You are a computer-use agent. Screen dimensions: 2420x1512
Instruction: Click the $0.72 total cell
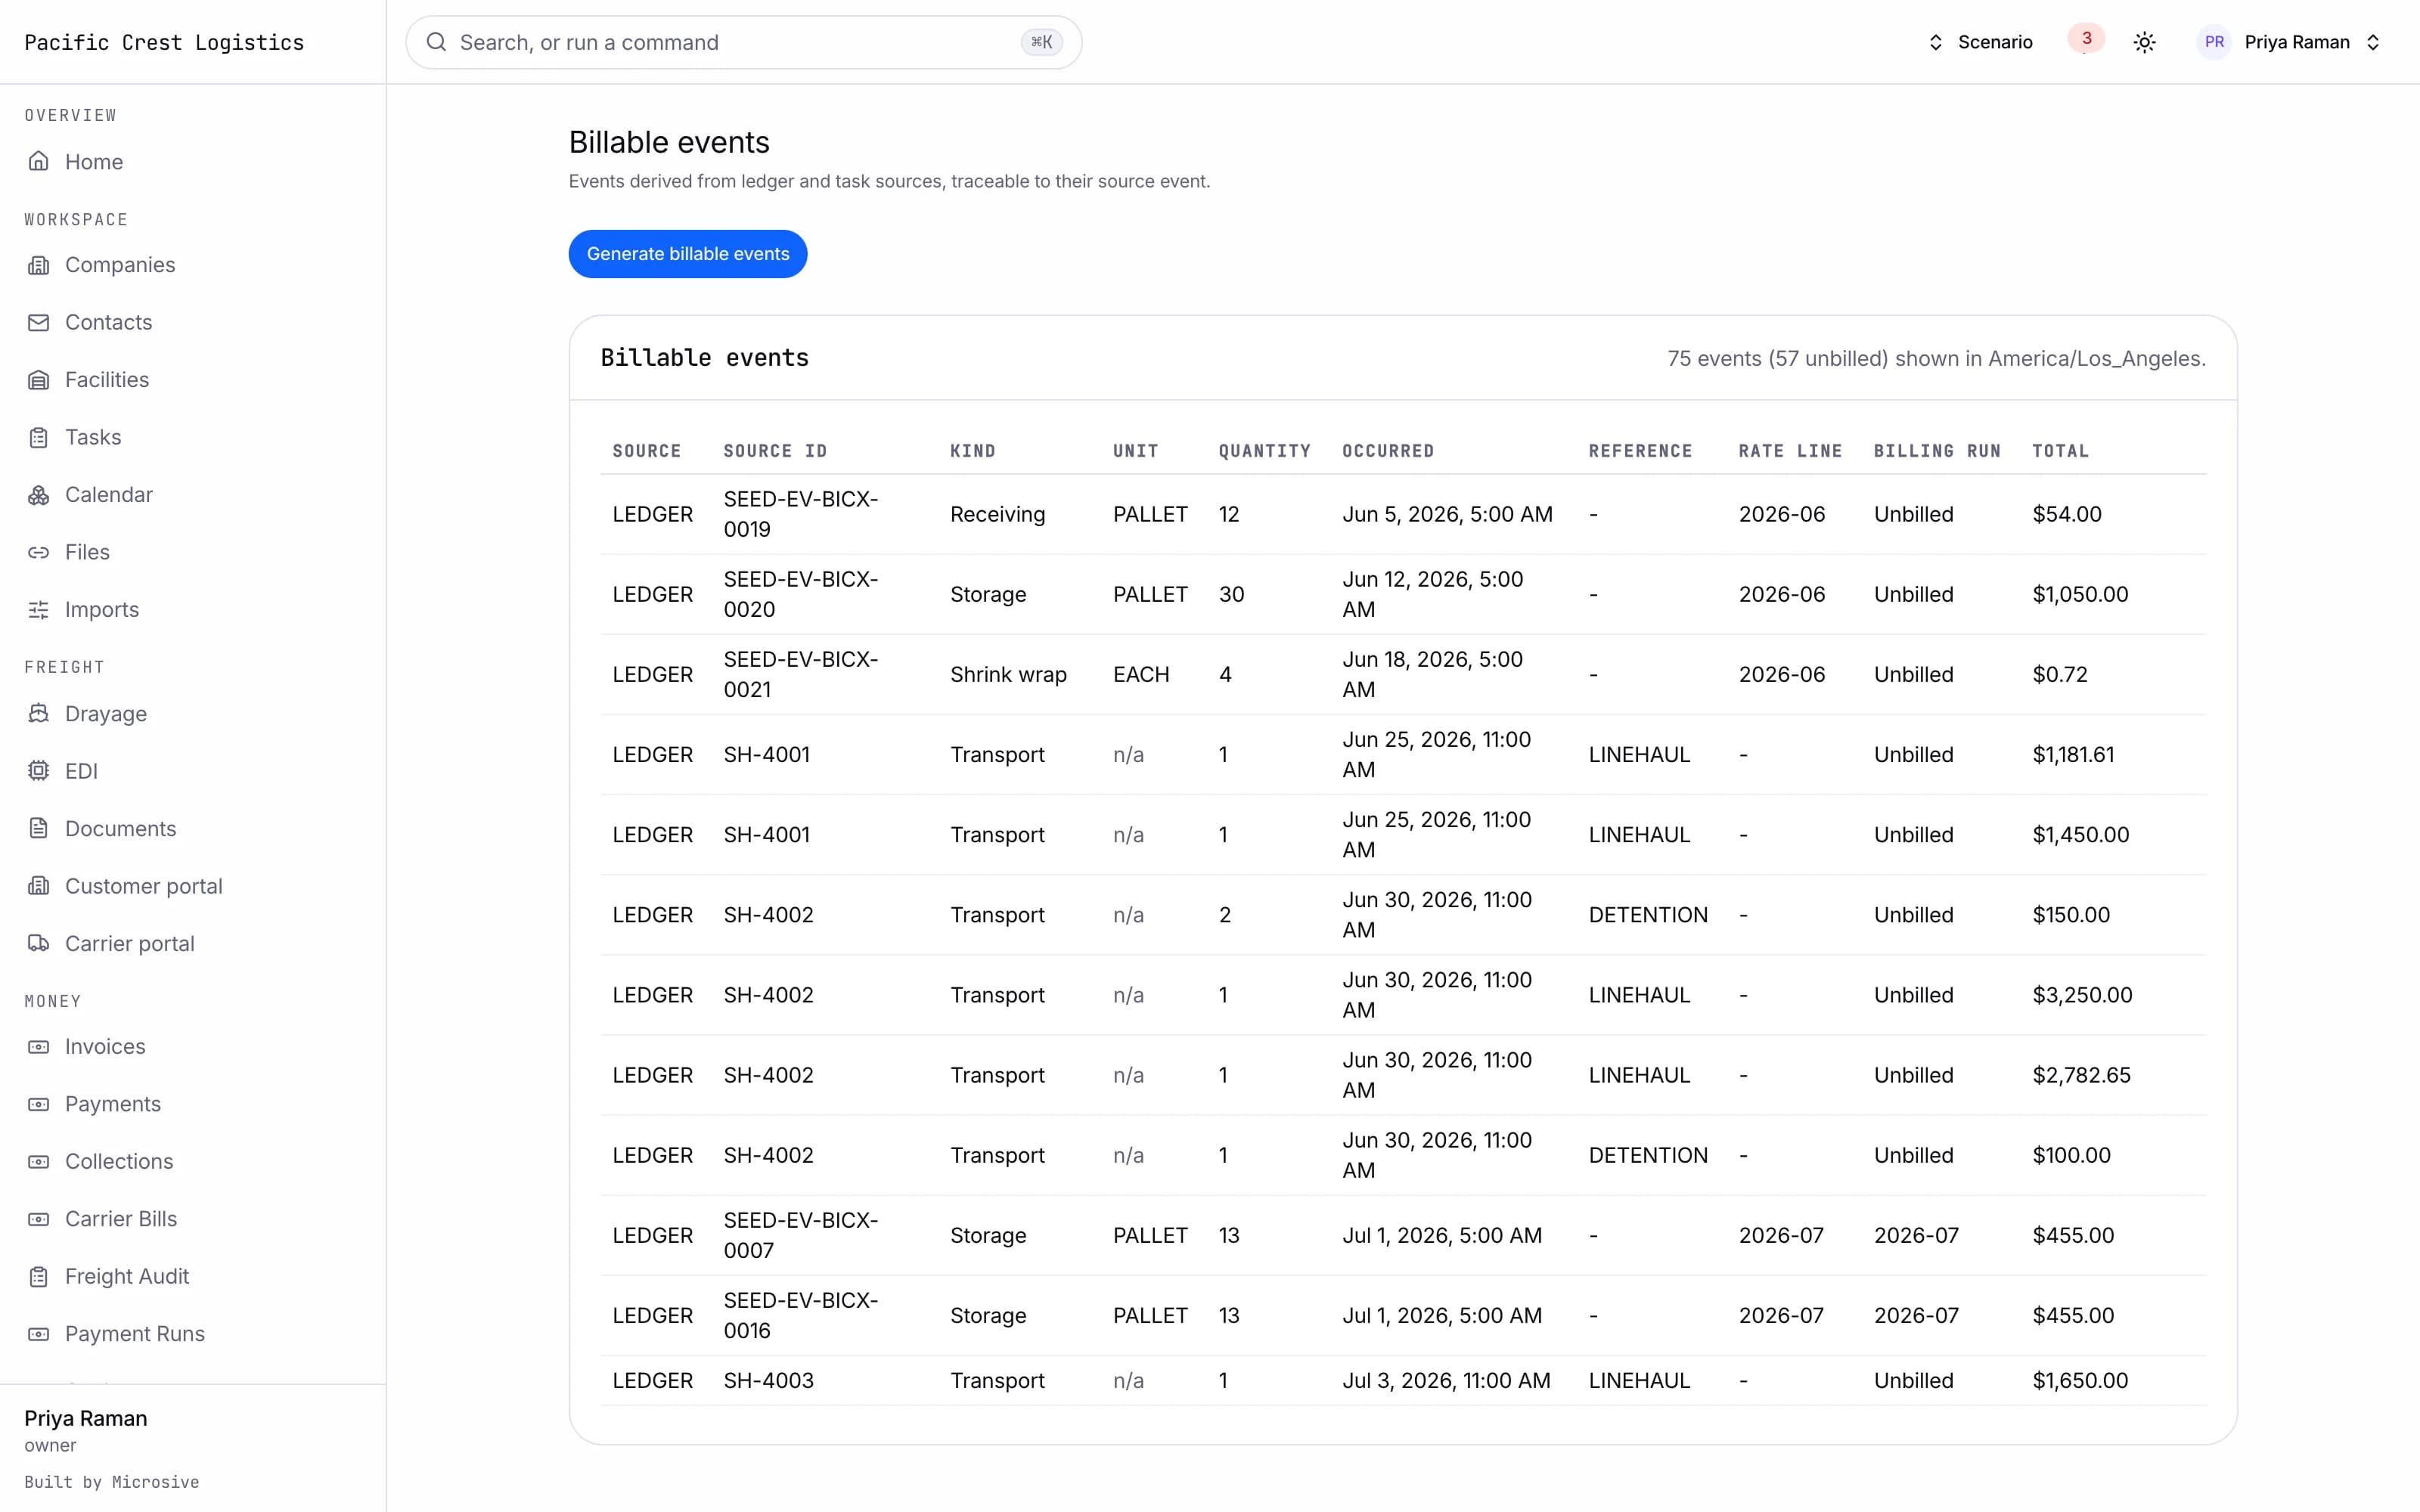(2060, 674)
